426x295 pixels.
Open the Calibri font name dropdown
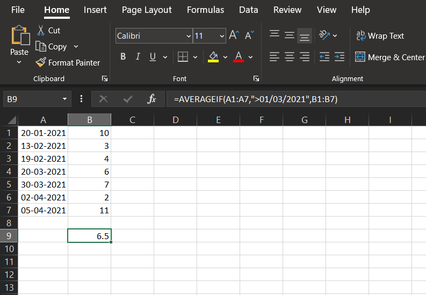point(189,36)
